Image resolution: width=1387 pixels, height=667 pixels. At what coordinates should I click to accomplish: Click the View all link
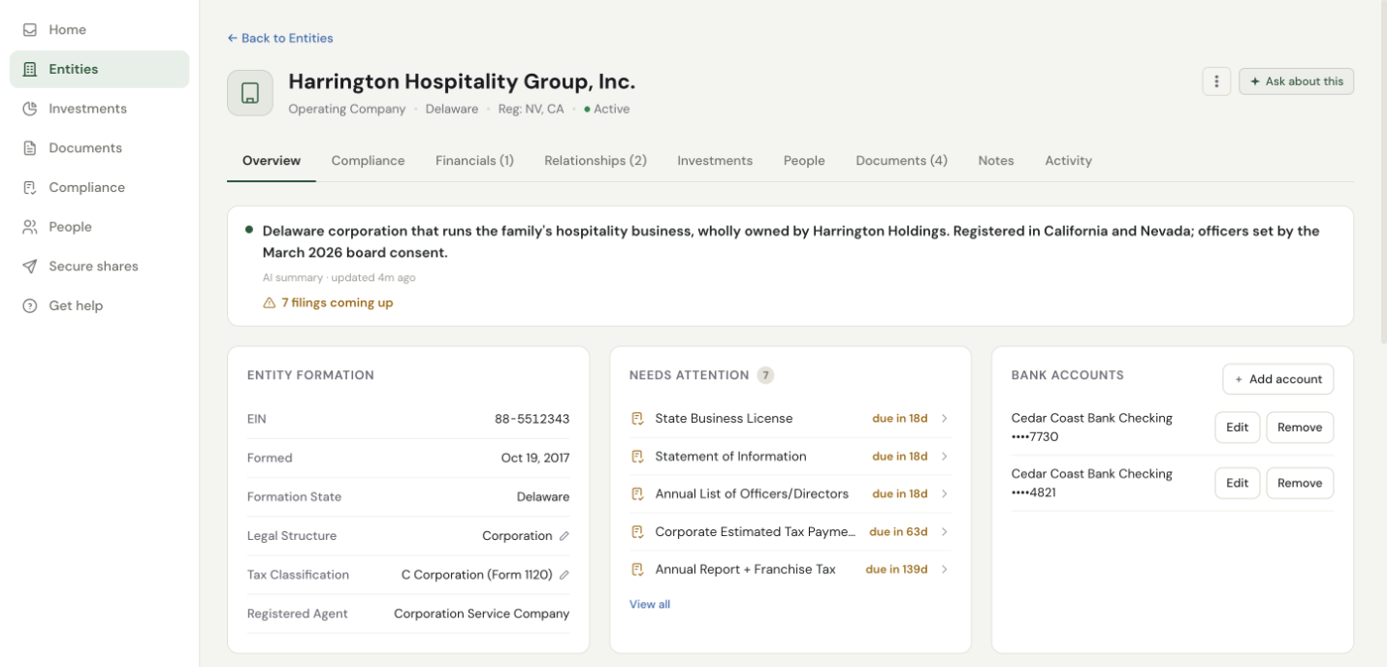click(x=650, y=604)
